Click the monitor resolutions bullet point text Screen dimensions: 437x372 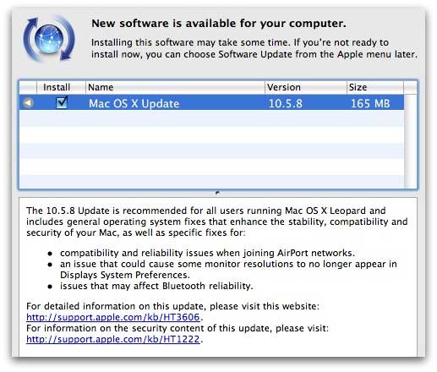coord(228,270)
